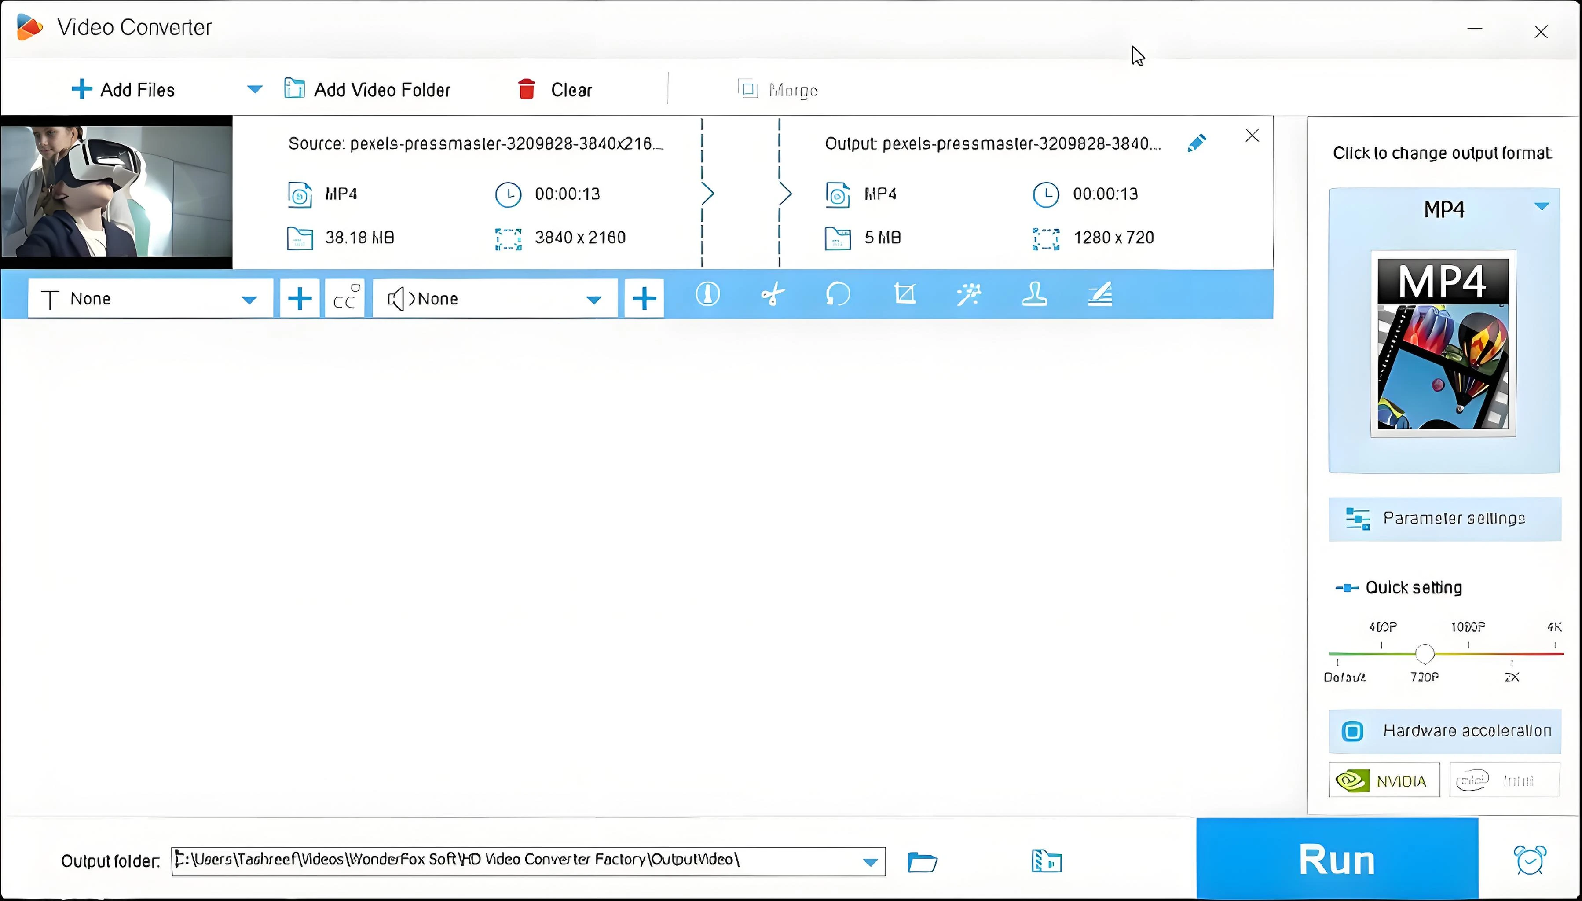
Task: Select NVIDIA acceleration
Action: pyautogui.click(x=1384, y=780)
